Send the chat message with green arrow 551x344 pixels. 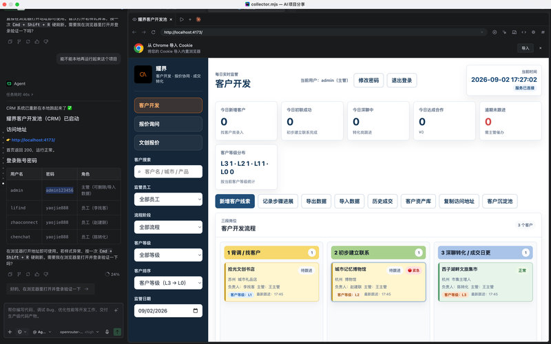pos(117,332)
